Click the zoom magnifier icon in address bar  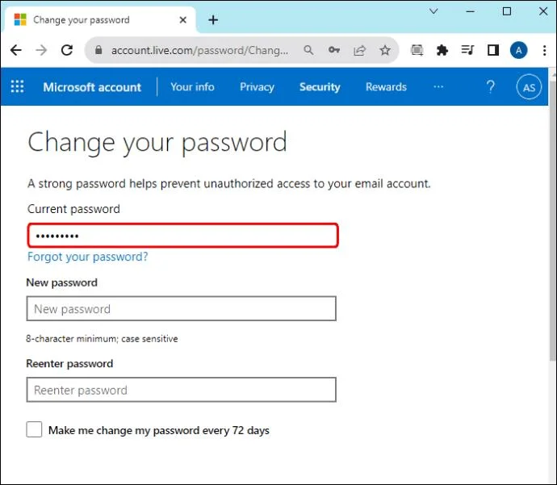308,50
